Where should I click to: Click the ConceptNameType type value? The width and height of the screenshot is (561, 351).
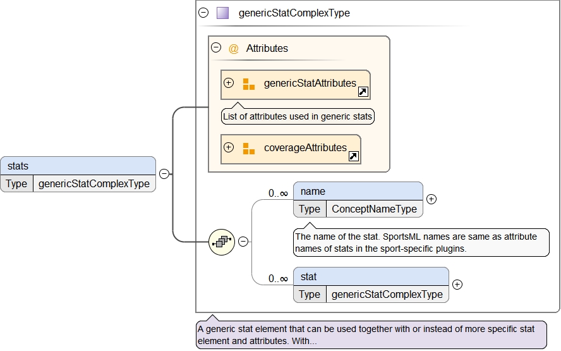pos(374,209)
